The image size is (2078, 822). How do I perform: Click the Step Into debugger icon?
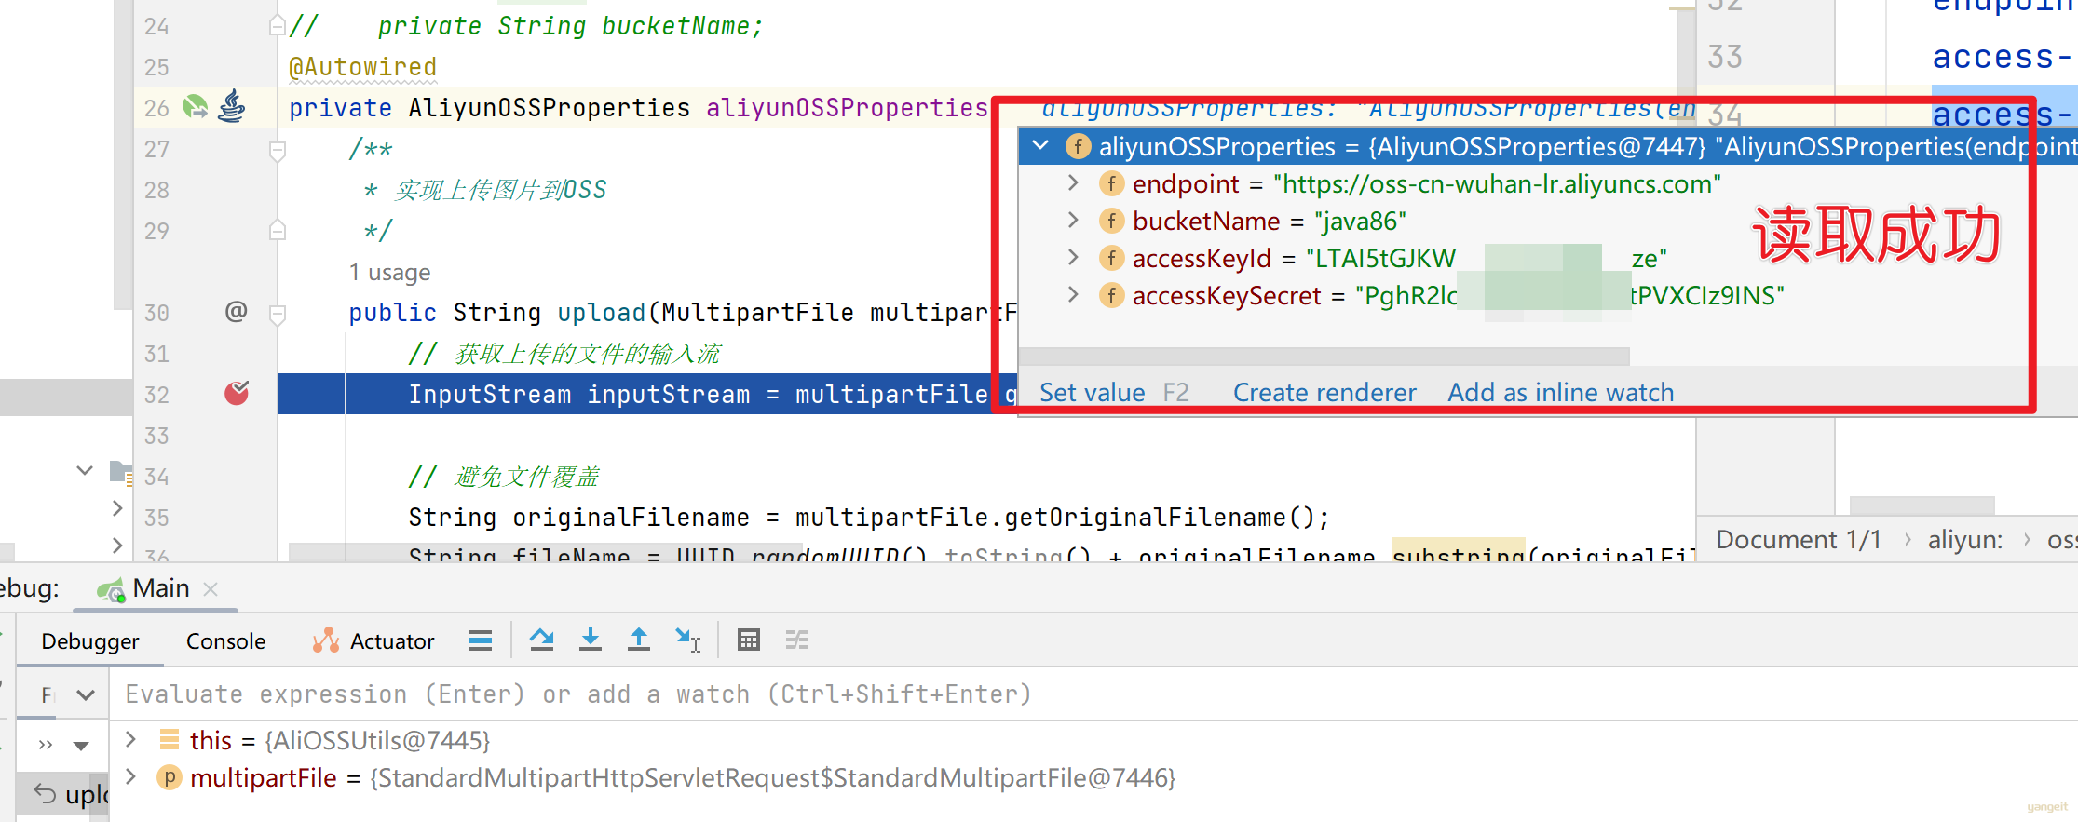(x=591, y=640)
